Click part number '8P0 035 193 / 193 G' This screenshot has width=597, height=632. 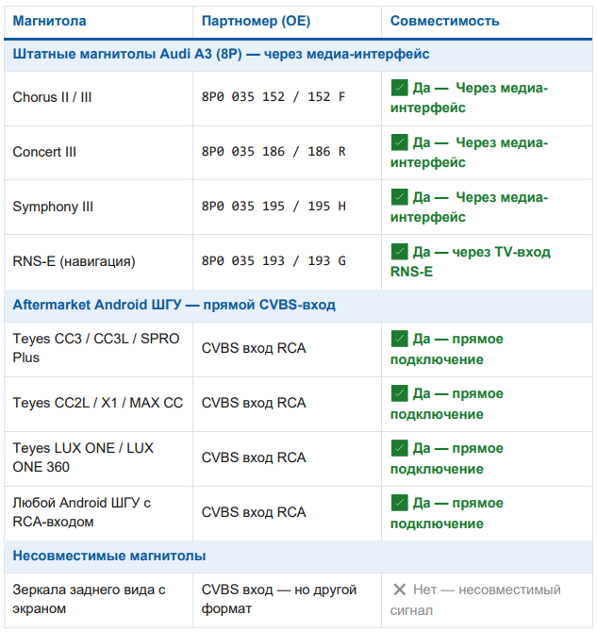274,261
